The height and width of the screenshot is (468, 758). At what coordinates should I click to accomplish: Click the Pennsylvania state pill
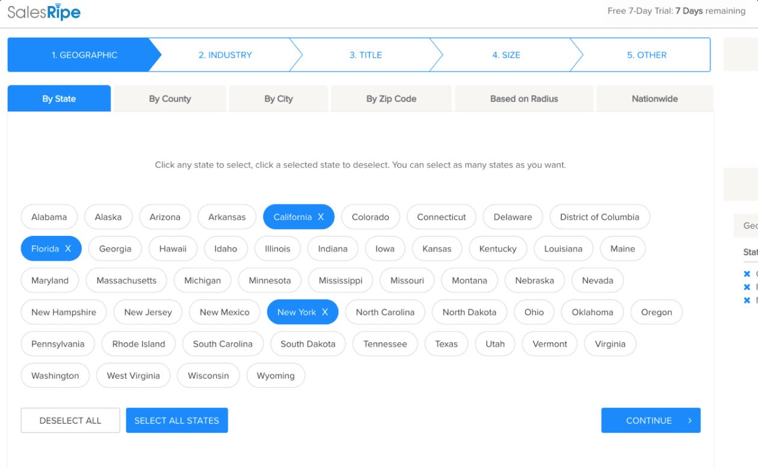click(58, 344)
